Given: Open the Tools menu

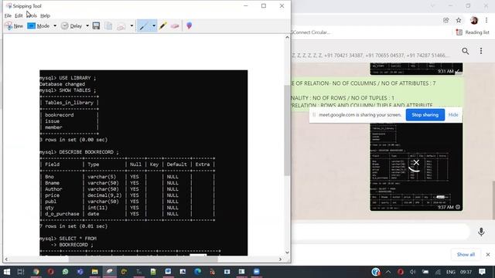Looking at the screenshot, I should coord(32,15).
